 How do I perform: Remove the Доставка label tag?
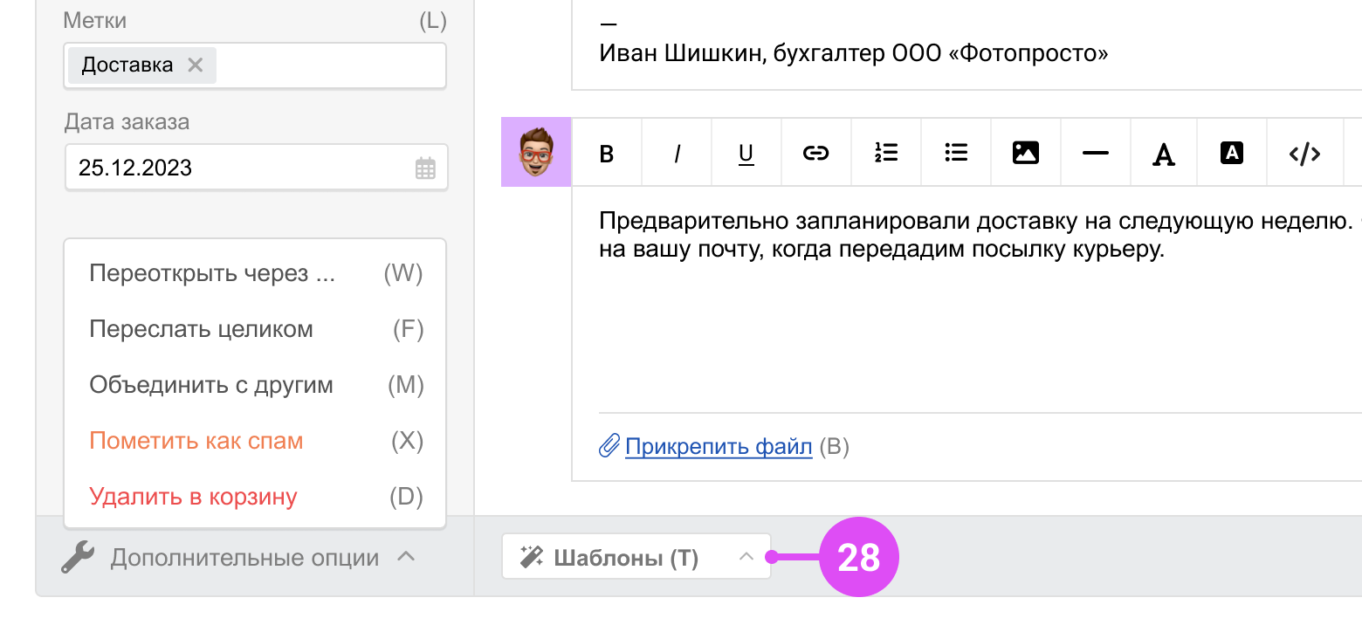click(196, 65)
